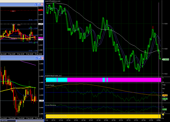The height and width of the screenshot is (122, 170).
Task: Click the yellow 1 tag on PowerMomentum scale
Action: [163, 114]
